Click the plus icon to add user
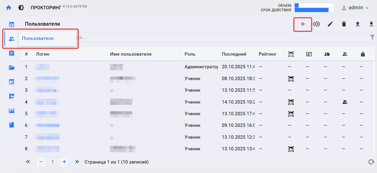This screenshot has width=377, height=173. 302,24
